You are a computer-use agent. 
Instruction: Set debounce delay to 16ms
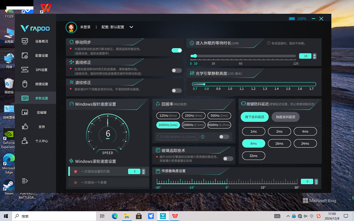pyautogui.click(x=279, y=143)
